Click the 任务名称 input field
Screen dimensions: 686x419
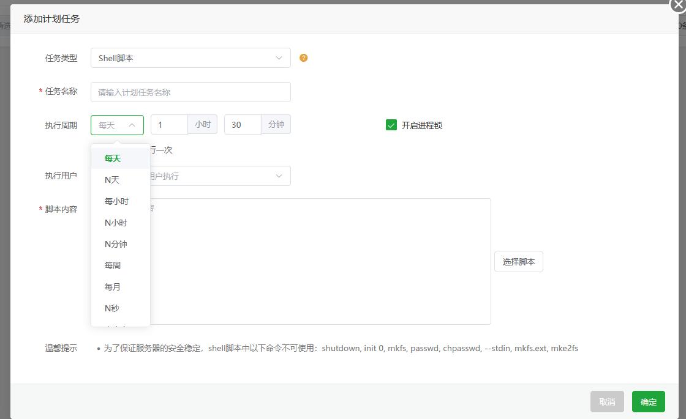[190, 92]
